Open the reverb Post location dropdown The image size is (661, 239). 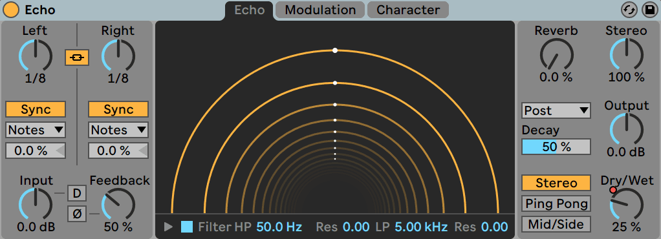pyautogui.click(x=556, y=110)
